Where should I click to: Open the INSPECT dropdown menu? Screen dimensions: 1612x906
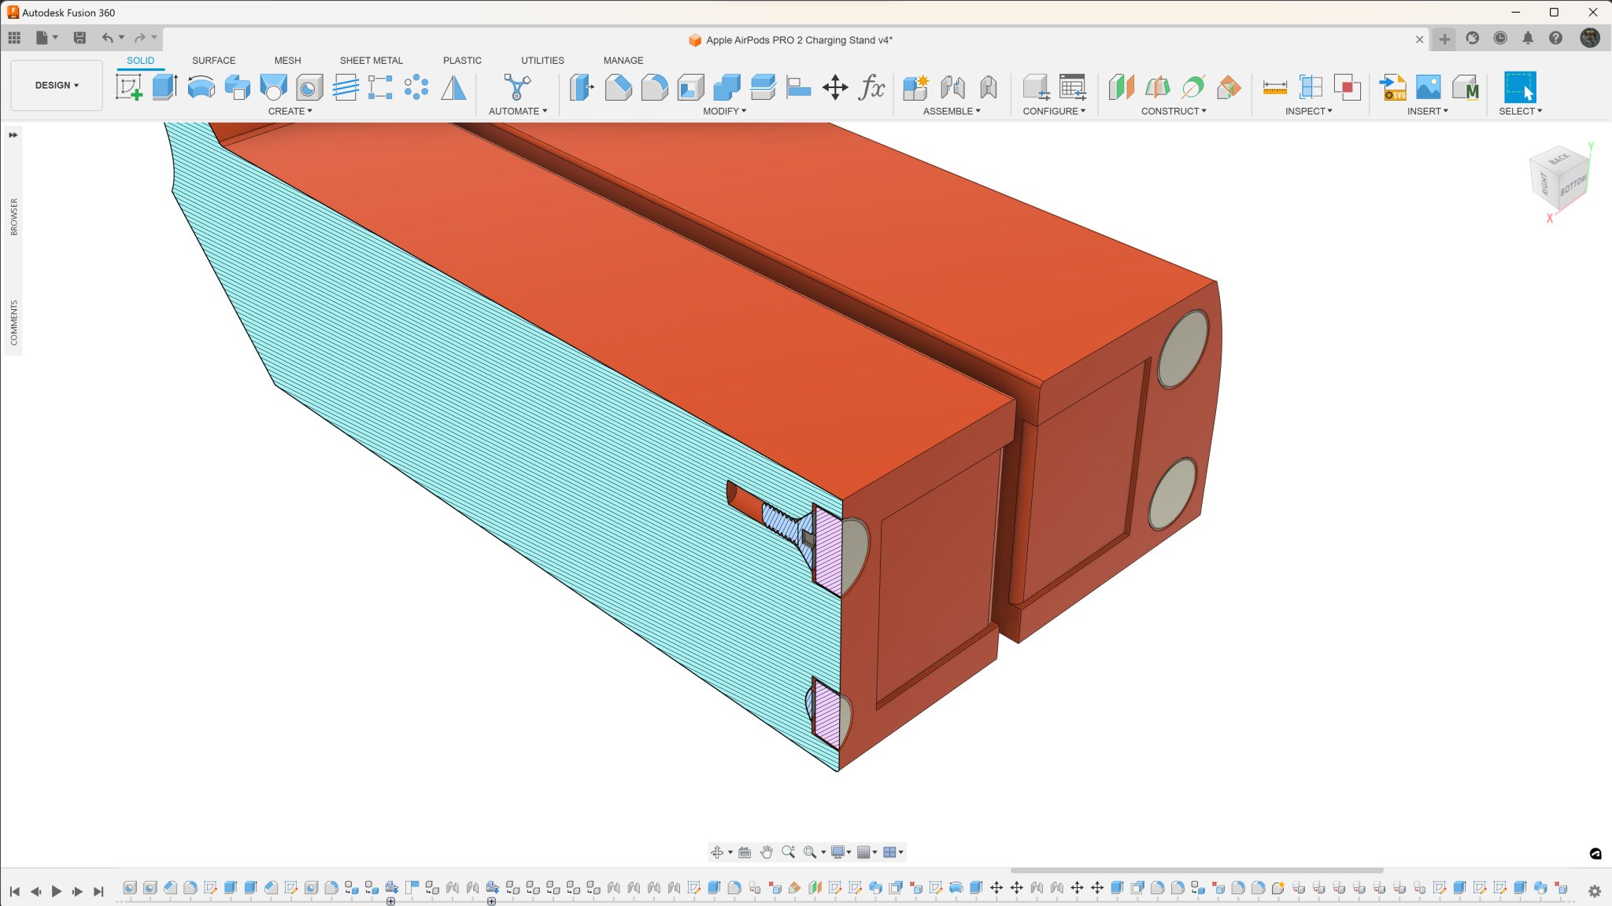[1308, 111]
